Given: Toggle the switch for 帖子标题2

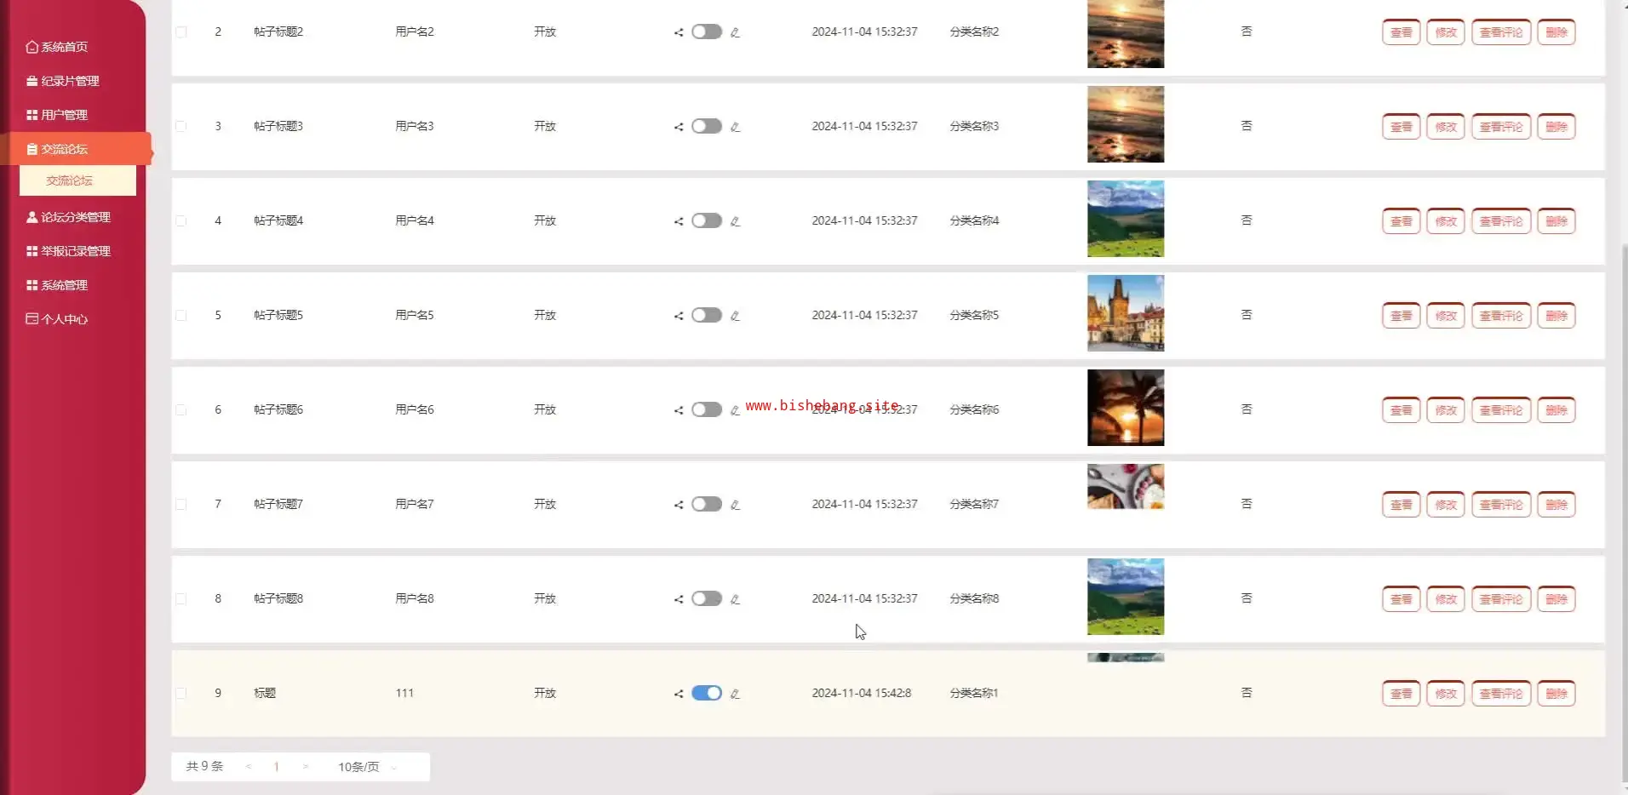Looking at the screenshot, I should point(707,31).
